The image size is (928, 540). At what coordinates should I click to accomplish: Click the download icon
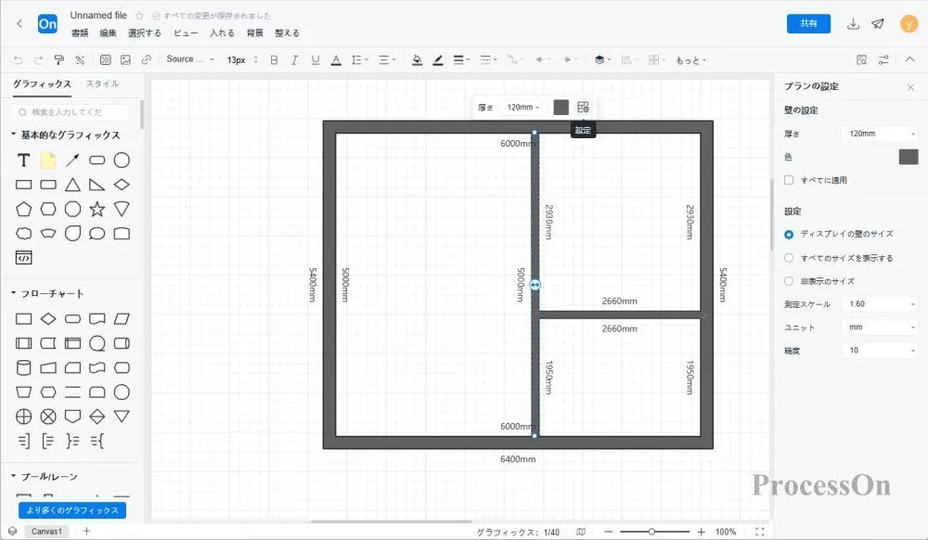(853, 23)
